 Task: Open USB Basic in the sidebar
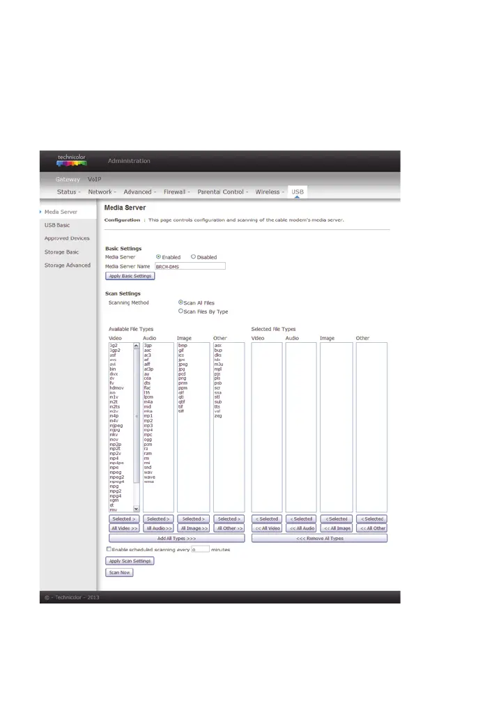(57, 225)
